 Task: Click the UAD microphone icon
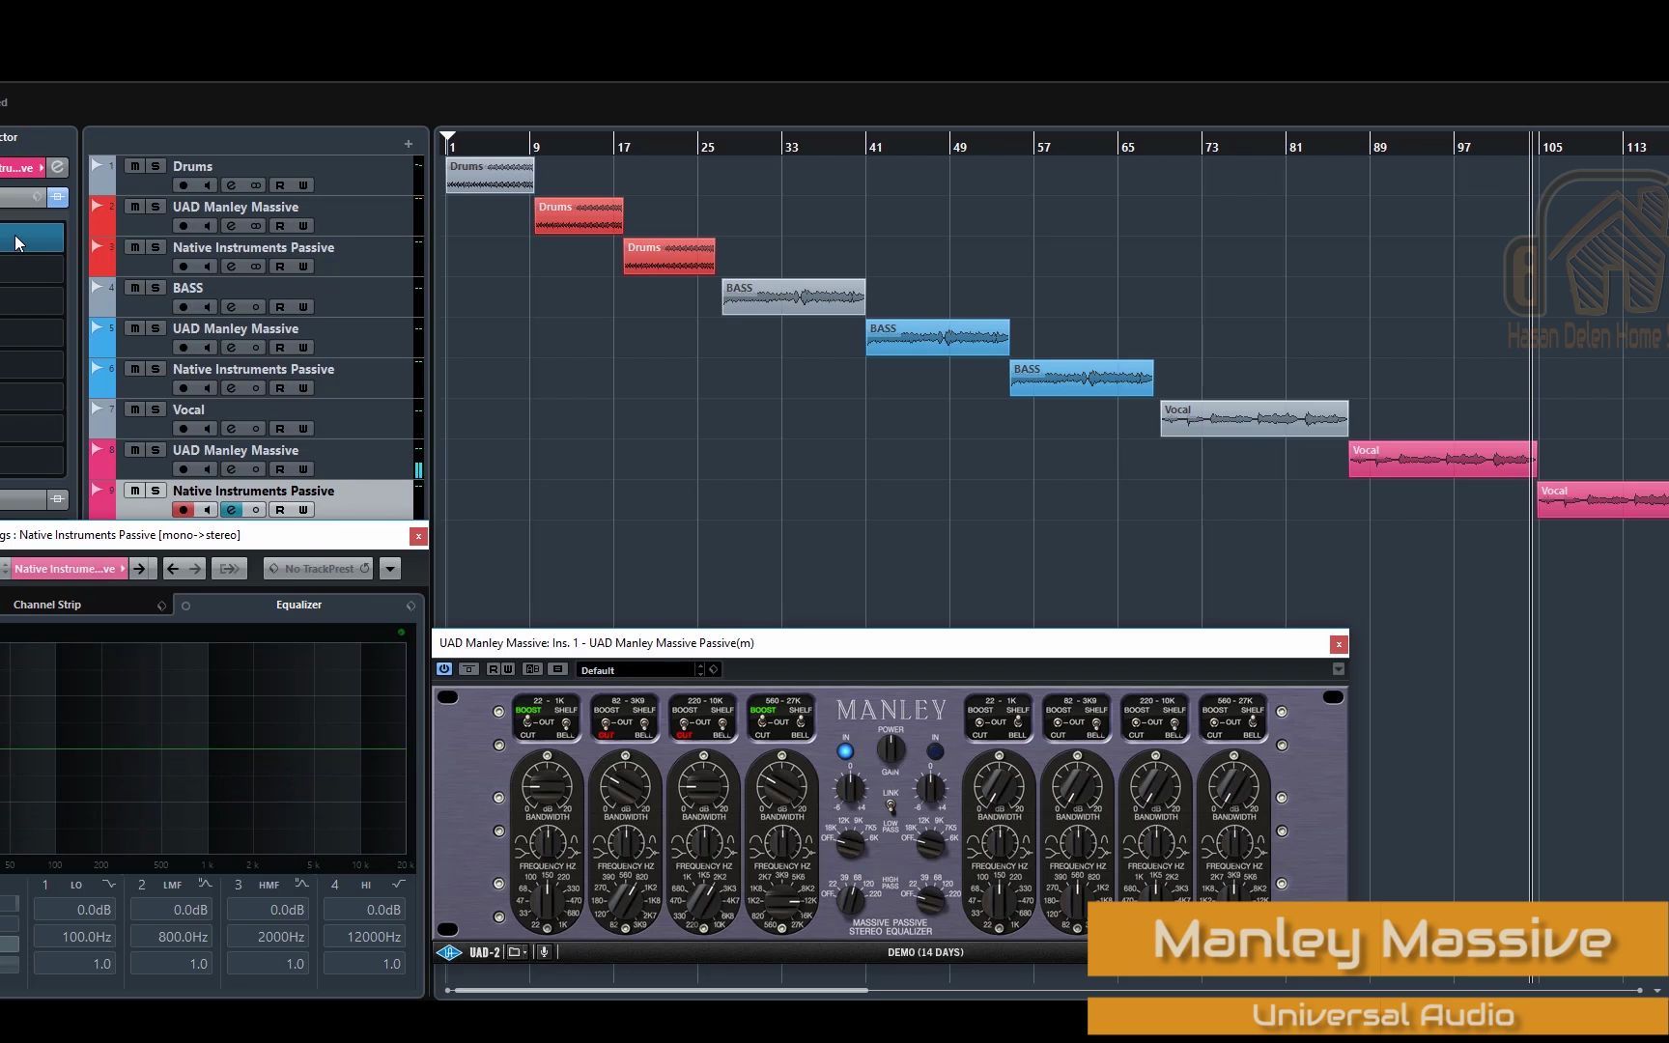544,952
